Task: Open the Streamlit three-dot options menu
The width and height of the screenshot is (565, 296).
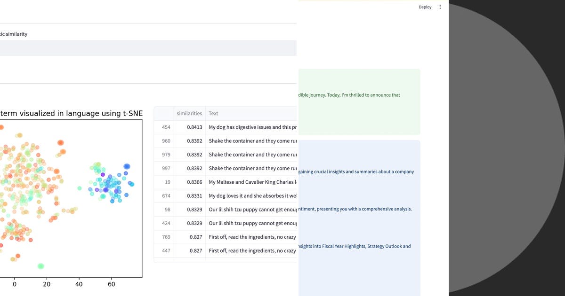Action: pyautogui.click(x=440, y=7)
